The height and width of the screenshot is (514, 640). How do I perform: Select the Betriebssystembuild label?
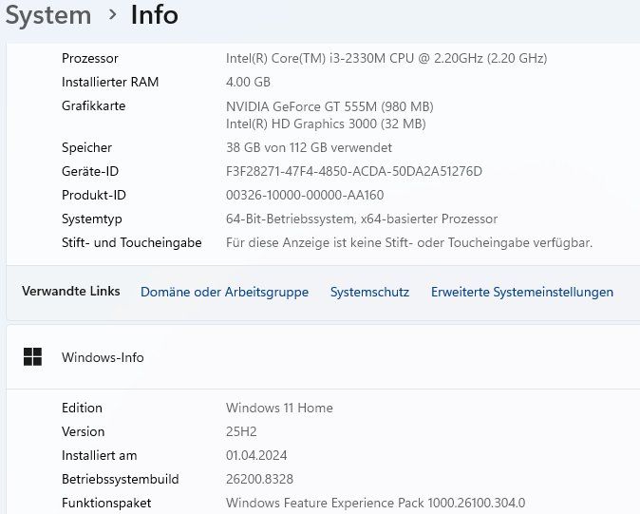121,479
